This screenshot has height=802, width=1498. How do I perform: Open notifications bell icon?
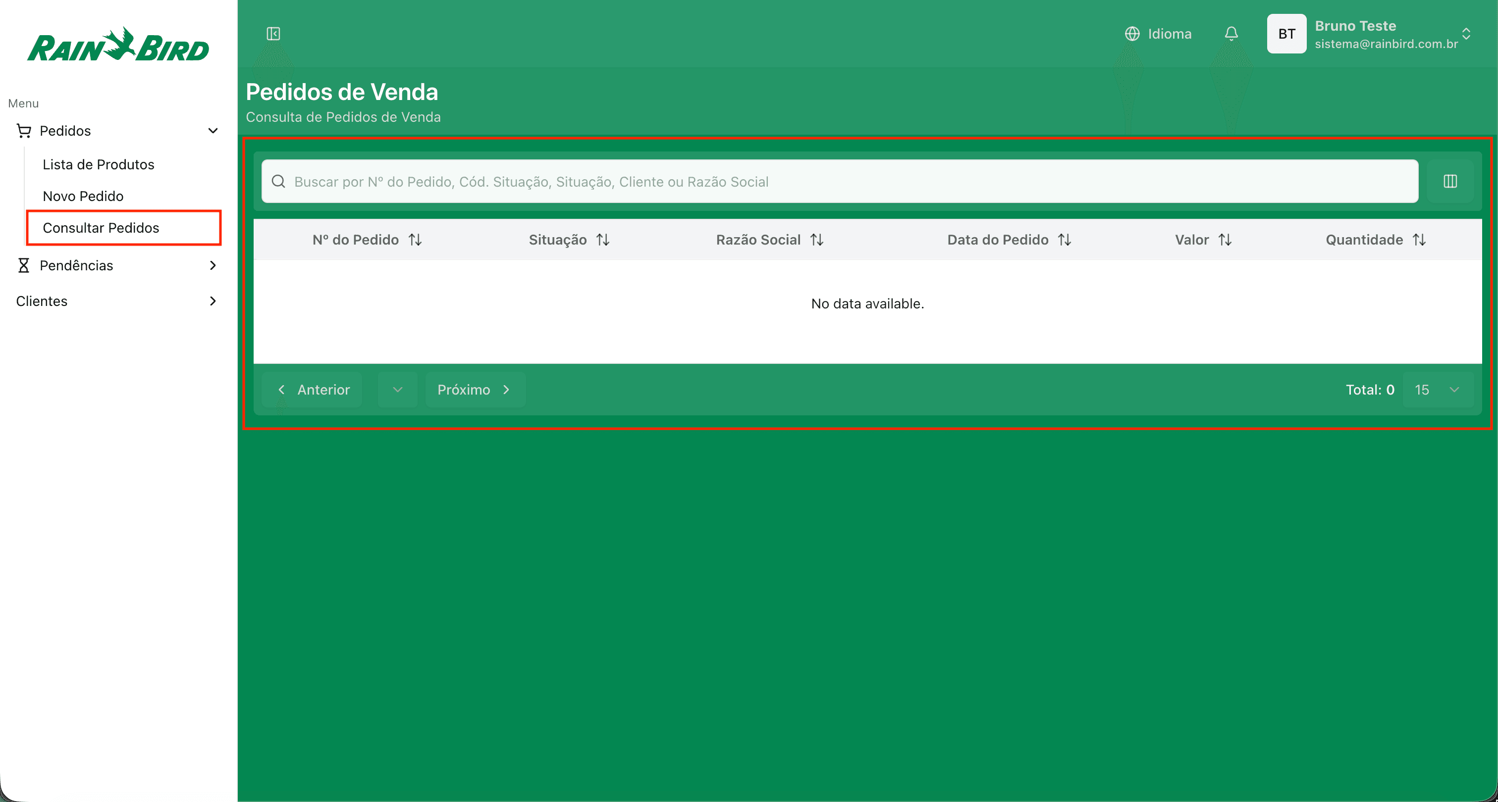click(x=1231, y=34)
